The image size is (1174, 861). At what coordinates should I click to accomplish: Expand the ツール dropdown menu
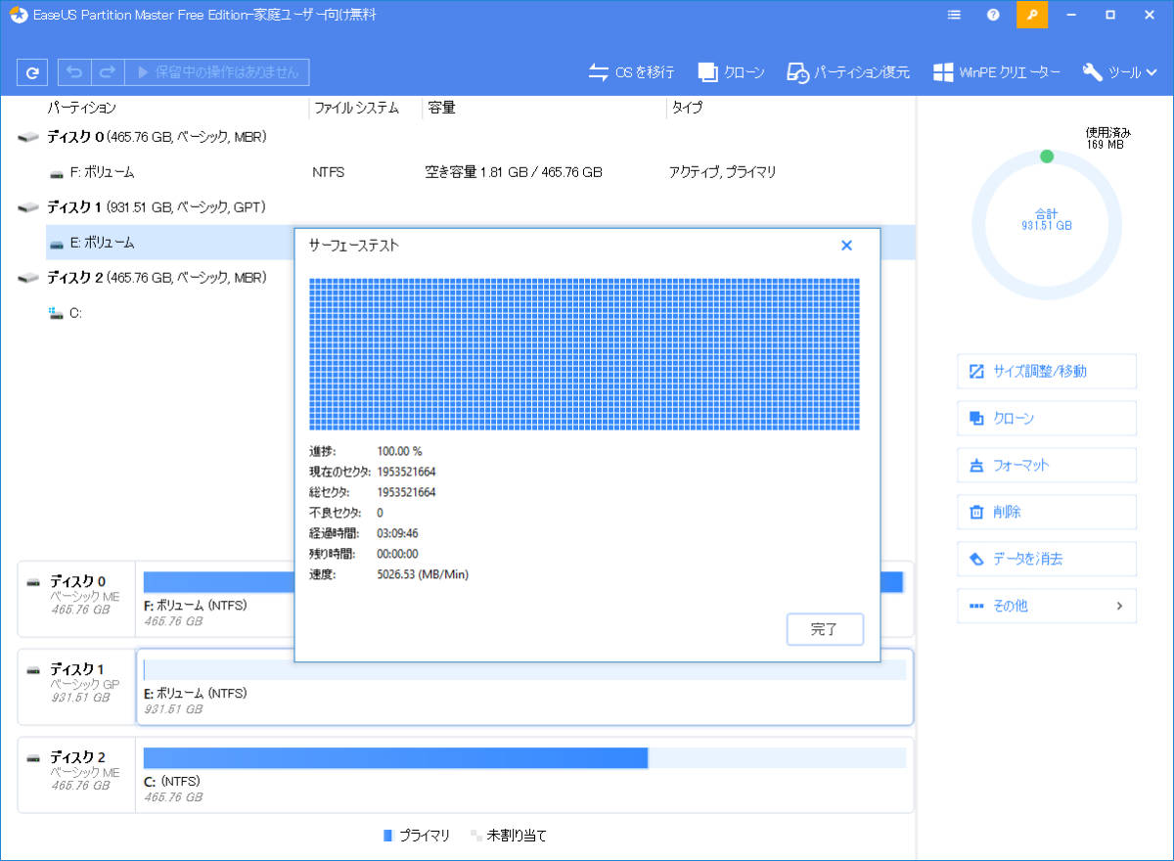pos(1120,72)
